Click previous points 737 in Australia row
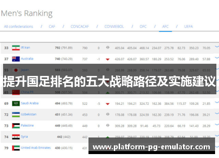This screenshot has width=219, height=158. (x=85, y=59)
